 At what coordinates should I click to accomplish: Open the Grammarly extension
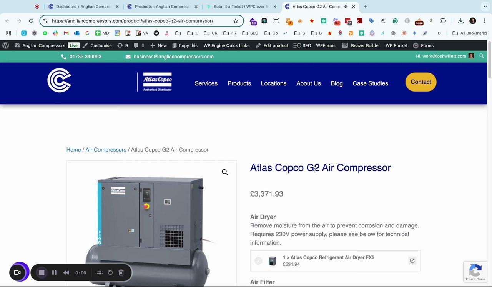coord(395,21)
